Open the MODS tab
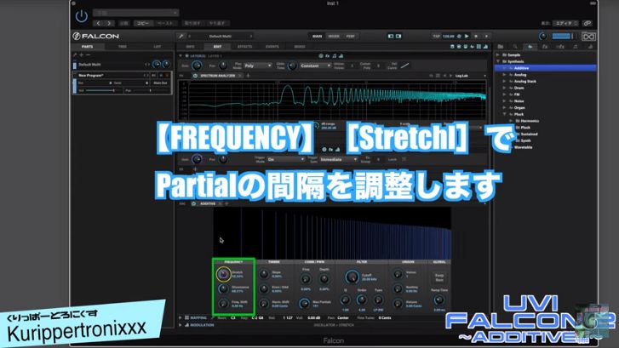Image resolution: width=619 pixels, height=348 pixels. tap(300, 47)
